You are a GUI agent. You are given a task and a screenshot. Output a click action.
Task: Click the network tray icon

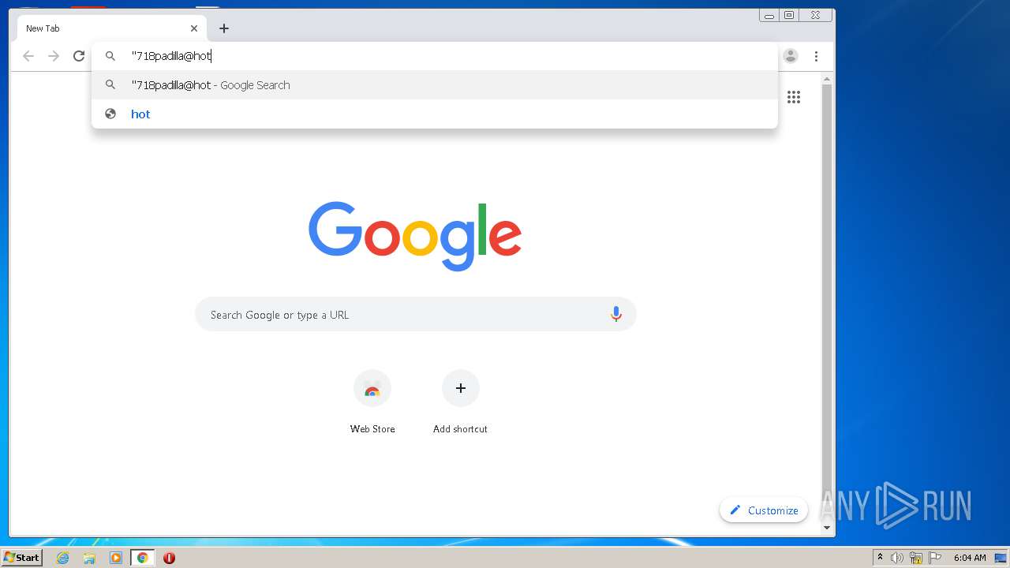point(916,558)
